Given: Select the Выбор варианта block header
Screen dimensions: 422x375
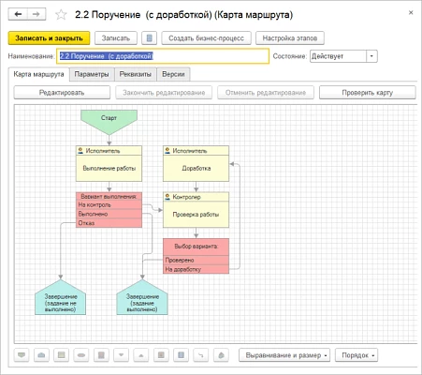Looking at the screenshot, I should click(196, 247).
